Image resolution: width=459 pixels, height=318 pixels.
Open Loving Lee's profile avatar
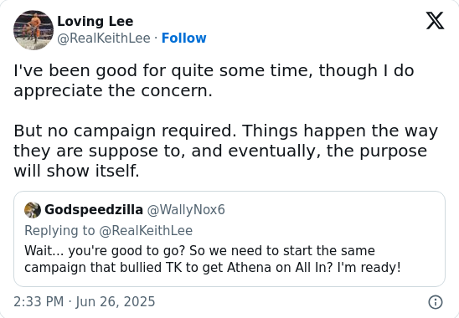34,30
